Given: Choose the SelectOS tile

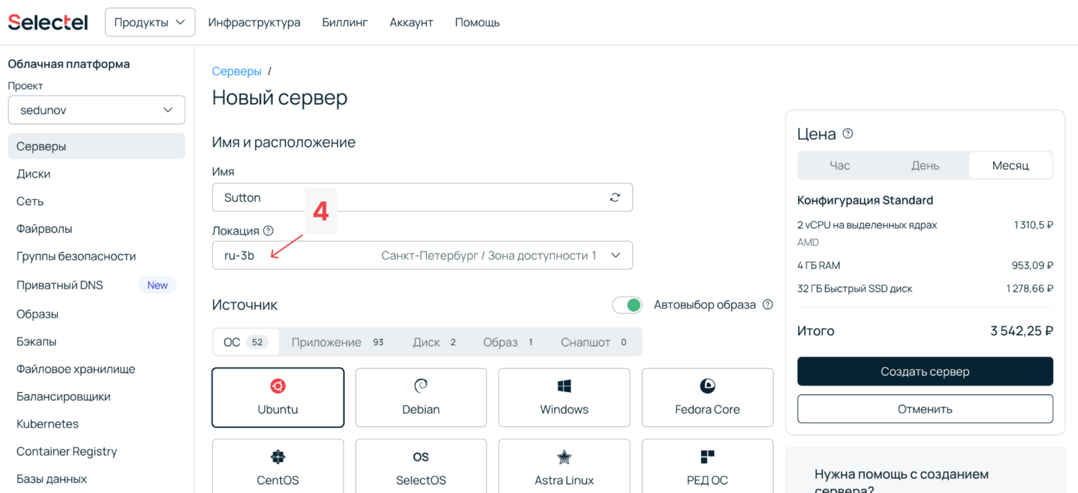Looking at the screenshot, I should (421, 466).
